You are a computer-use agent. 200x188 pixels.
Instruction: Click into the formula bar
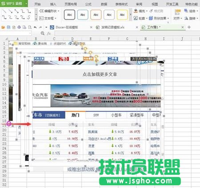pyautogui.click(x=127, y=33)
